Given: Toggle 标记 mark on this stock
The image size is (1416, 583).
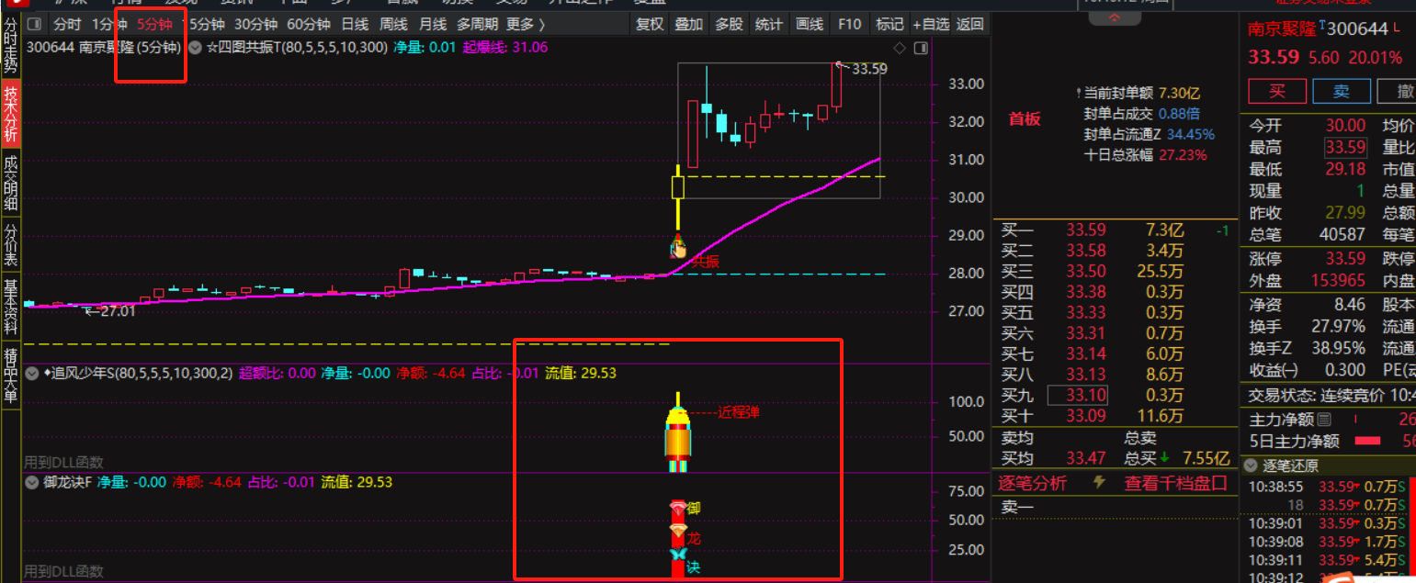Looking at the screenshot, I should coord(889,25).
